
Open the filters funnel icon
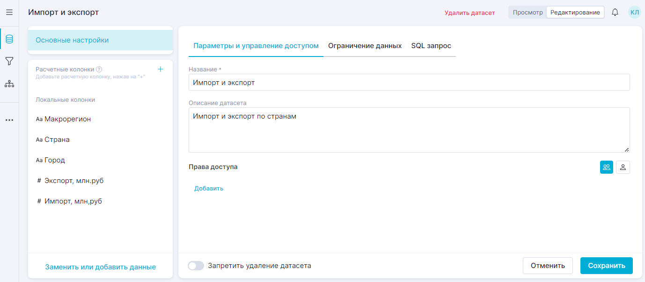coord(9,61)
